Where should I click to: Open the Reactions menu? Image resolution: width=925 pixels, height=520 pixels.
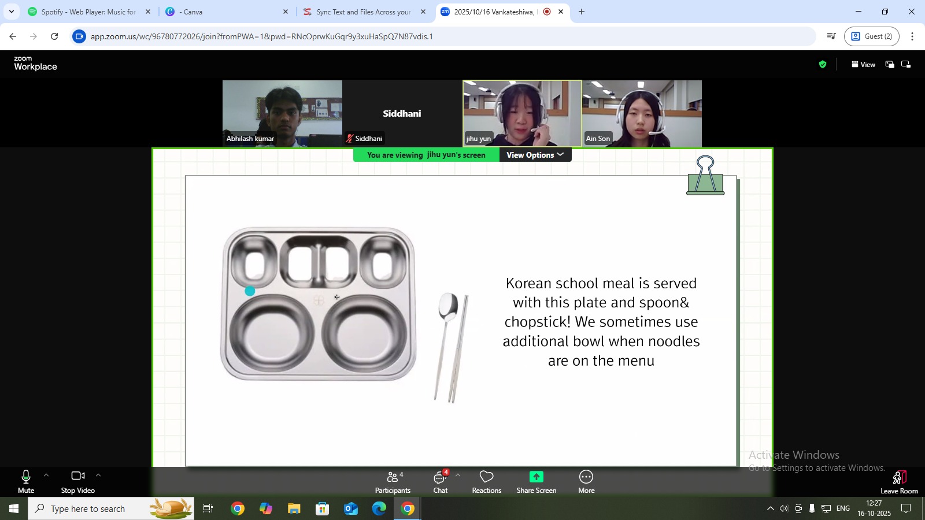coord(486,482)
